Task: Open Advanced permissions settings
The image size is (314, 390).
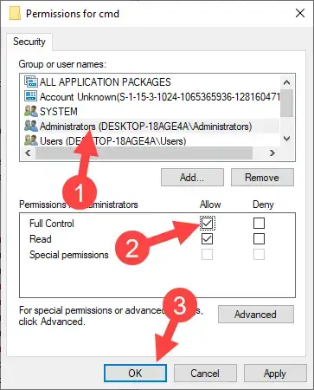Action: pos(255,315)
